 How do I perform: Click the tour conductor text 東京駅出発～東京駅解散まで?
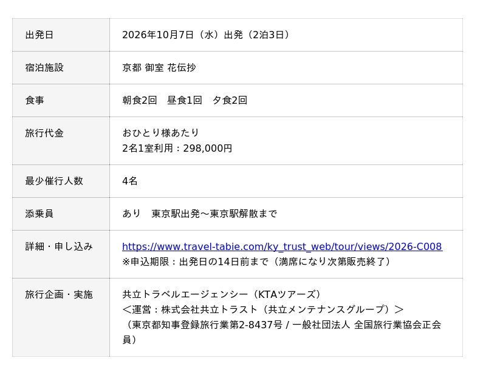(214, 214)
